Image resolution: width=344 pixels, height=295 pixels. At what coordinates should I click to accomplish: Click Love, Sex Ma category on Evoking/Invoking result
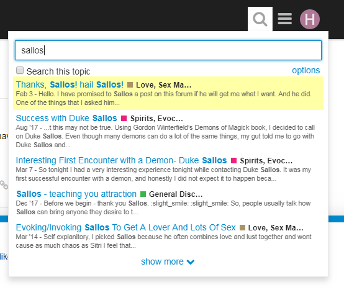click(x=276, y=228)
